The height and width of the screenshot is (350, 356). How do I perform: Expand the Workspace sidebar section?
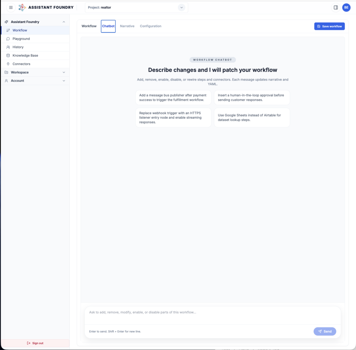(x=64, y=72)
